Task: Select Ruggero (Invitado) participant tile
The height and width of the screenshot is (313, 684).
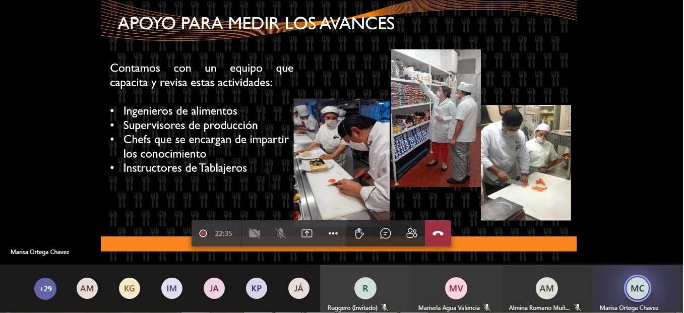Action: 365,289
